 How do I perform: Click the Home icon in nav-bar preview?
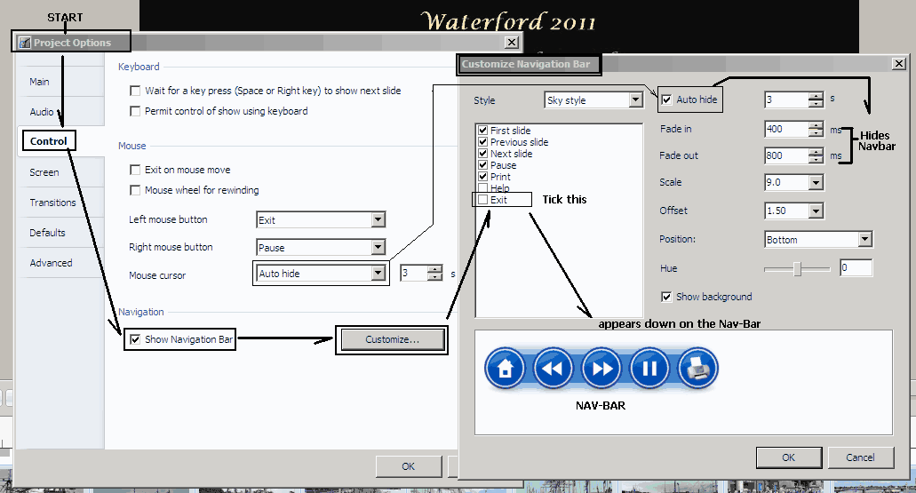coord(506,368)
